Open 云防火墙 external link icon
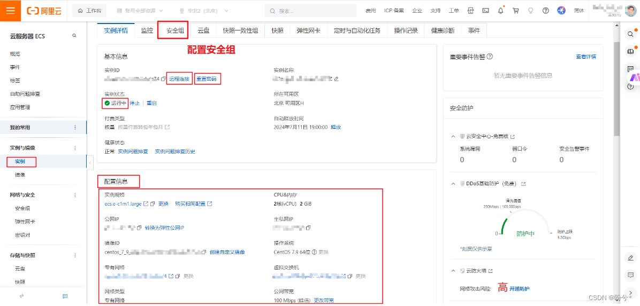 pos(491,271)
